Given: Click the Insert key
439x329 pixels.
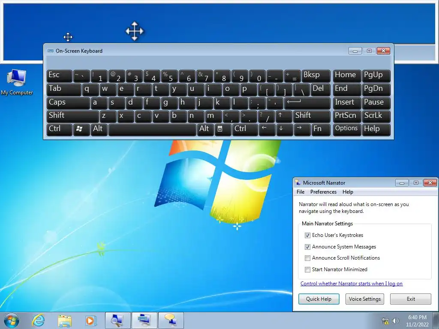Looking at the screenshot, I should [x=347, y=103].
